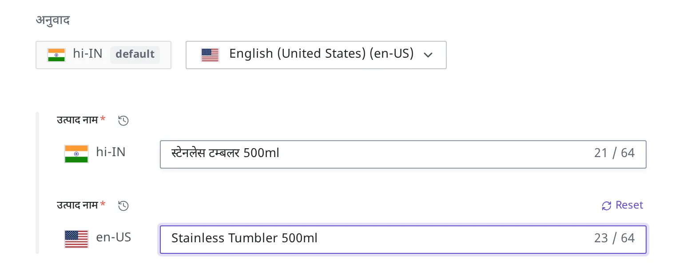Click the अनुवाद section heading

pos(53,20)
